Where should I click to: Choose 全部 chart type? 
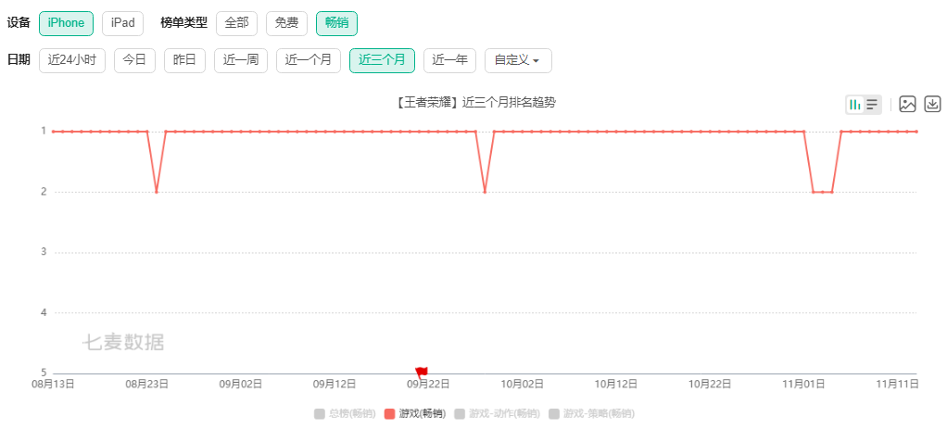(x=236, y=23)
